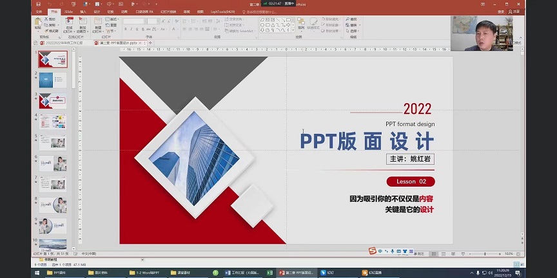Click the Share button
The width and height of the screenshot is (557, 278).
515,12
